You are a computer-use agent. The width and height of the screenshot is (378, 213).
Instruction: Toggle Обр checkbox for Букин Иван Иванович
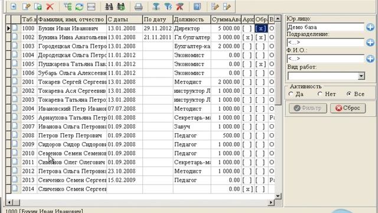click(x=261, y=28)
